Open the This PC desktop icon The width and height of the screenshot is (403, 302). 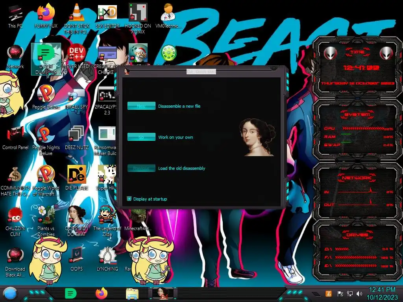pos(15,17)
